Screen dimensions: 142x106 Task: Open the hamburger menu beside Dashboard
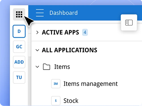click(40, 13)
